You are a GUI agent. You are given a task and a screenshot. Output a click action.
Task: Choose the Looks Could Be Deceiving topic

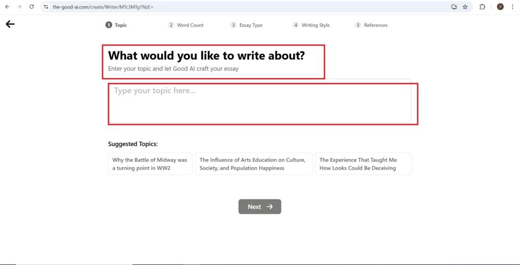click(x=363, y=164)
